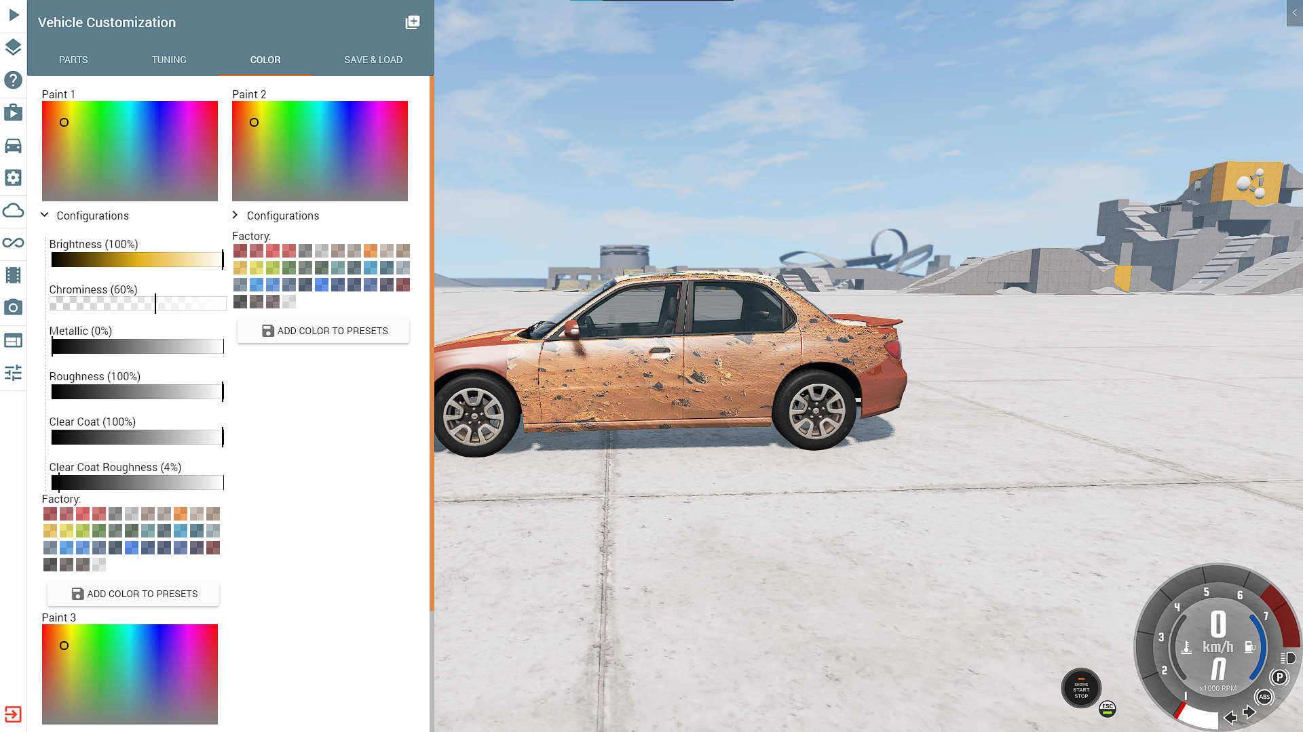Click the Metallic slider track

(x=137, y=347)
